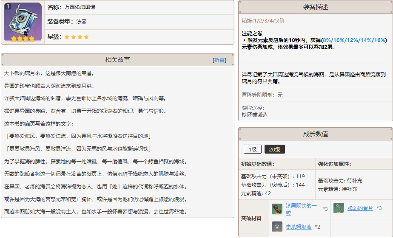Click the 基础攻击力（未突破）：119 value

273,176
